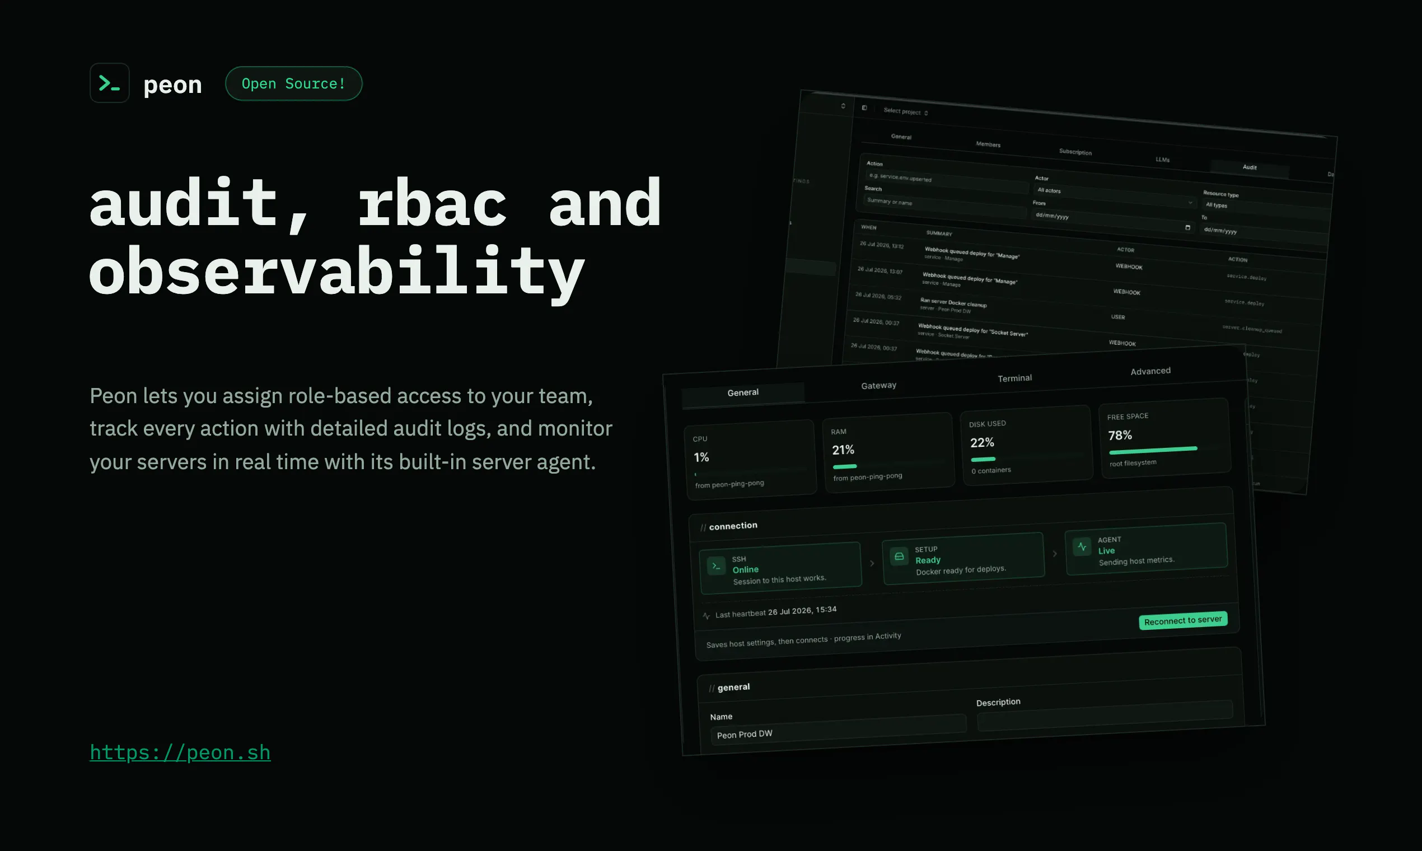
Task: Click the 26 Jul 2026, 05:32 timestamp
Action: click(x=878, y=296)
